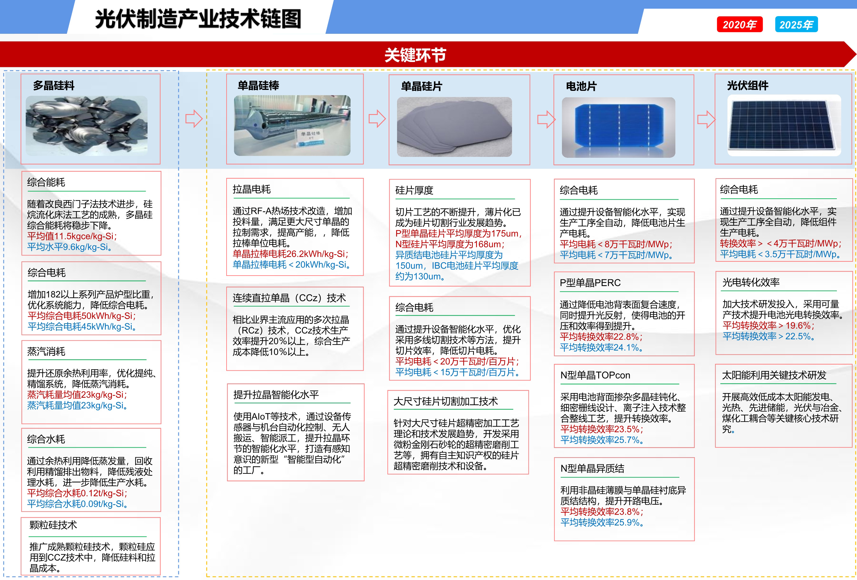Viewport: 857px width, 580px height.
Task: Click the text 平均电耗＜20万千瓦时/百万片
Action: tap(457, 361)
